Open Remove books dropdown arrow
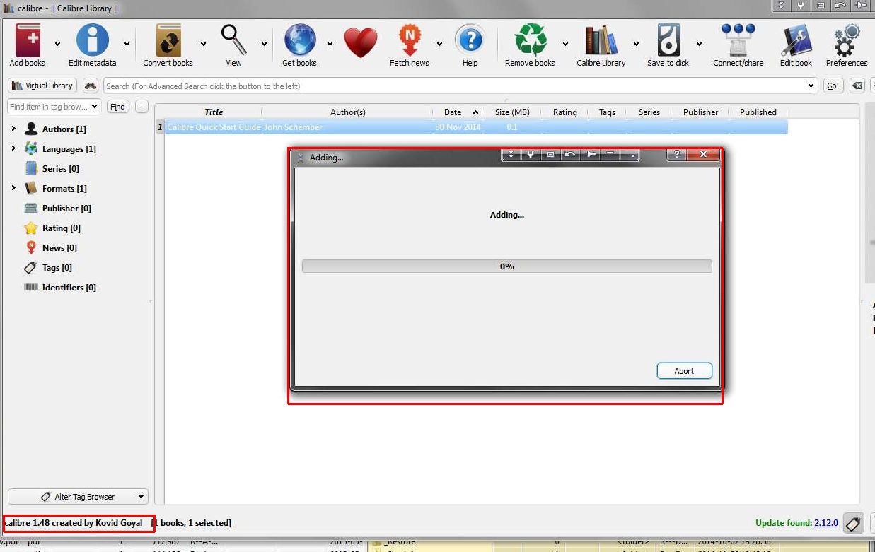 pyautogui.click(x=565, y=44)
